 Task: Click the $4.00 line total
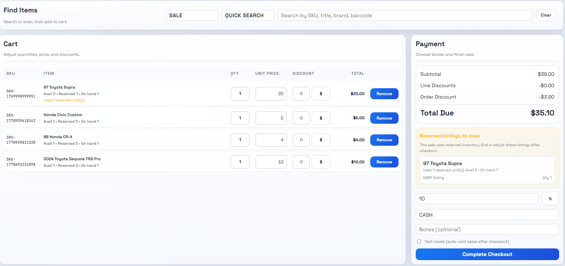[359, 140]
